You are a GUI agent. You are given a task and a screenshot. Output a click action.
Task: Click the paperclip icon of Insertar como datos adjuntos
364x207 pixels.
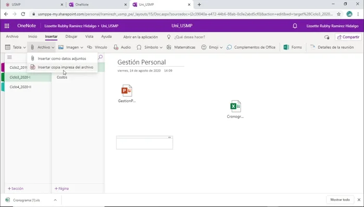[x=33, y=58]
